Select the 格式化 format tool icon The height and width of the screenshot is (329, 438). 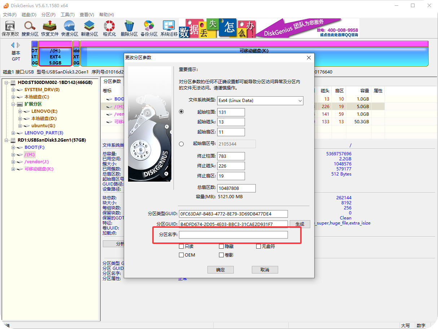109,28
